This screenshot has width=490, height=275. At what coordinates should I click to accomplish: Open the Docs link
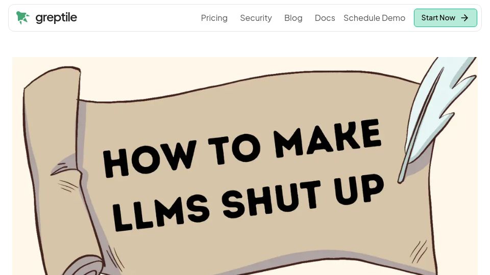pos(325,18)
